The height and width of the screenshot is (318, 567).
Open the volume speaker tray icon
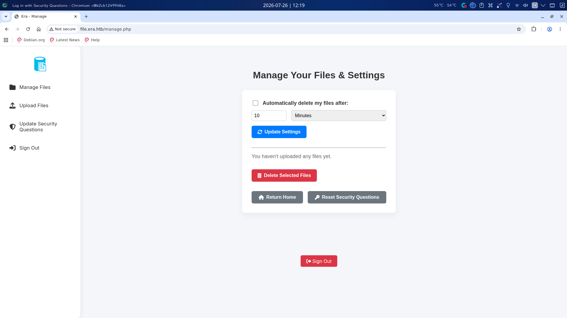click(x=526, y=5)
